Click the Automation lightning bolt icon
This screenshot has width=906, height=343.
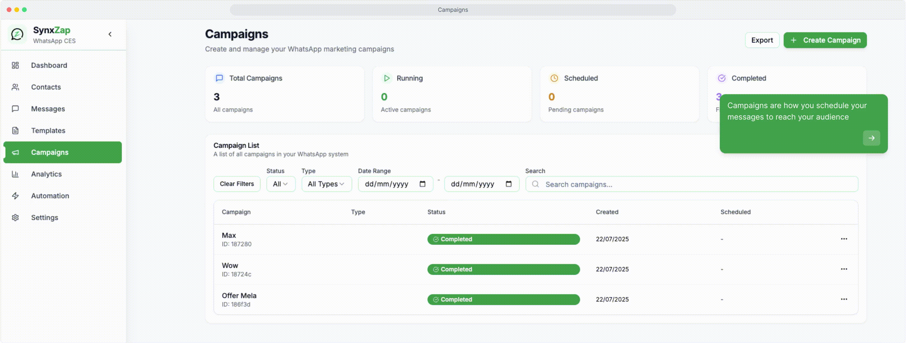pyautogui.click(x=15, y=196)
